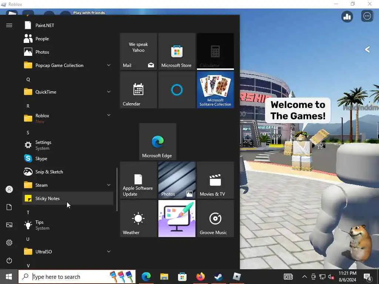
Task: Open Sticky Notes
Action: pyautogui.click(x=68, y=198)
